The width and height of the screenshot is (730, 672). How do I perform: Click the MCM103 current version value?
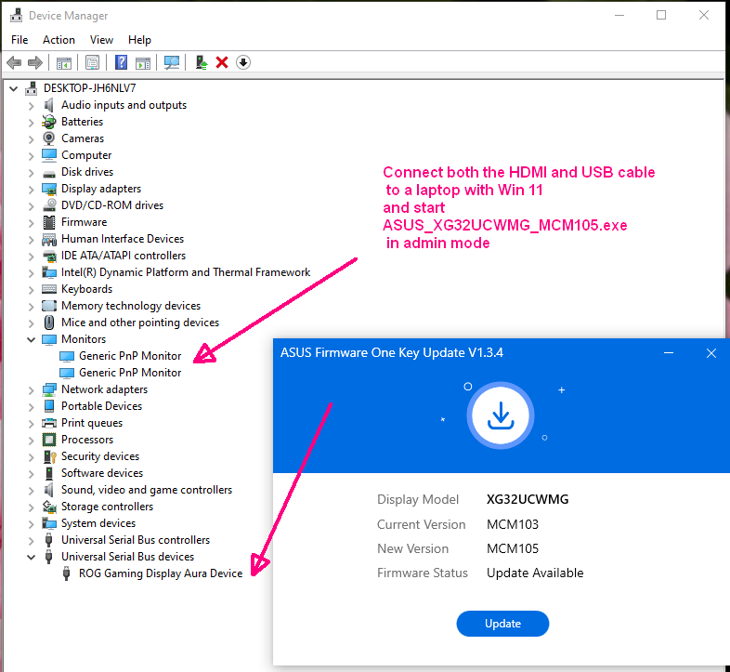pos(513,525)
